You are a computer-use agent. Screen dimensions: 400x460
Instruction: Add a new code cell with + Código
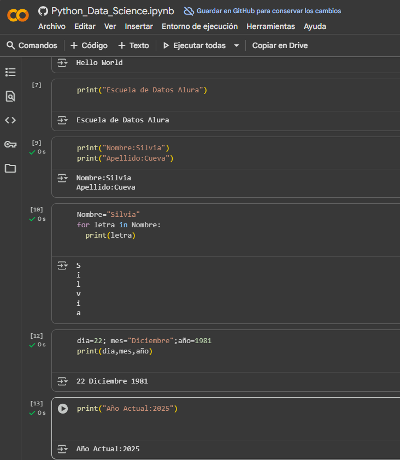[x=89, y=46]
